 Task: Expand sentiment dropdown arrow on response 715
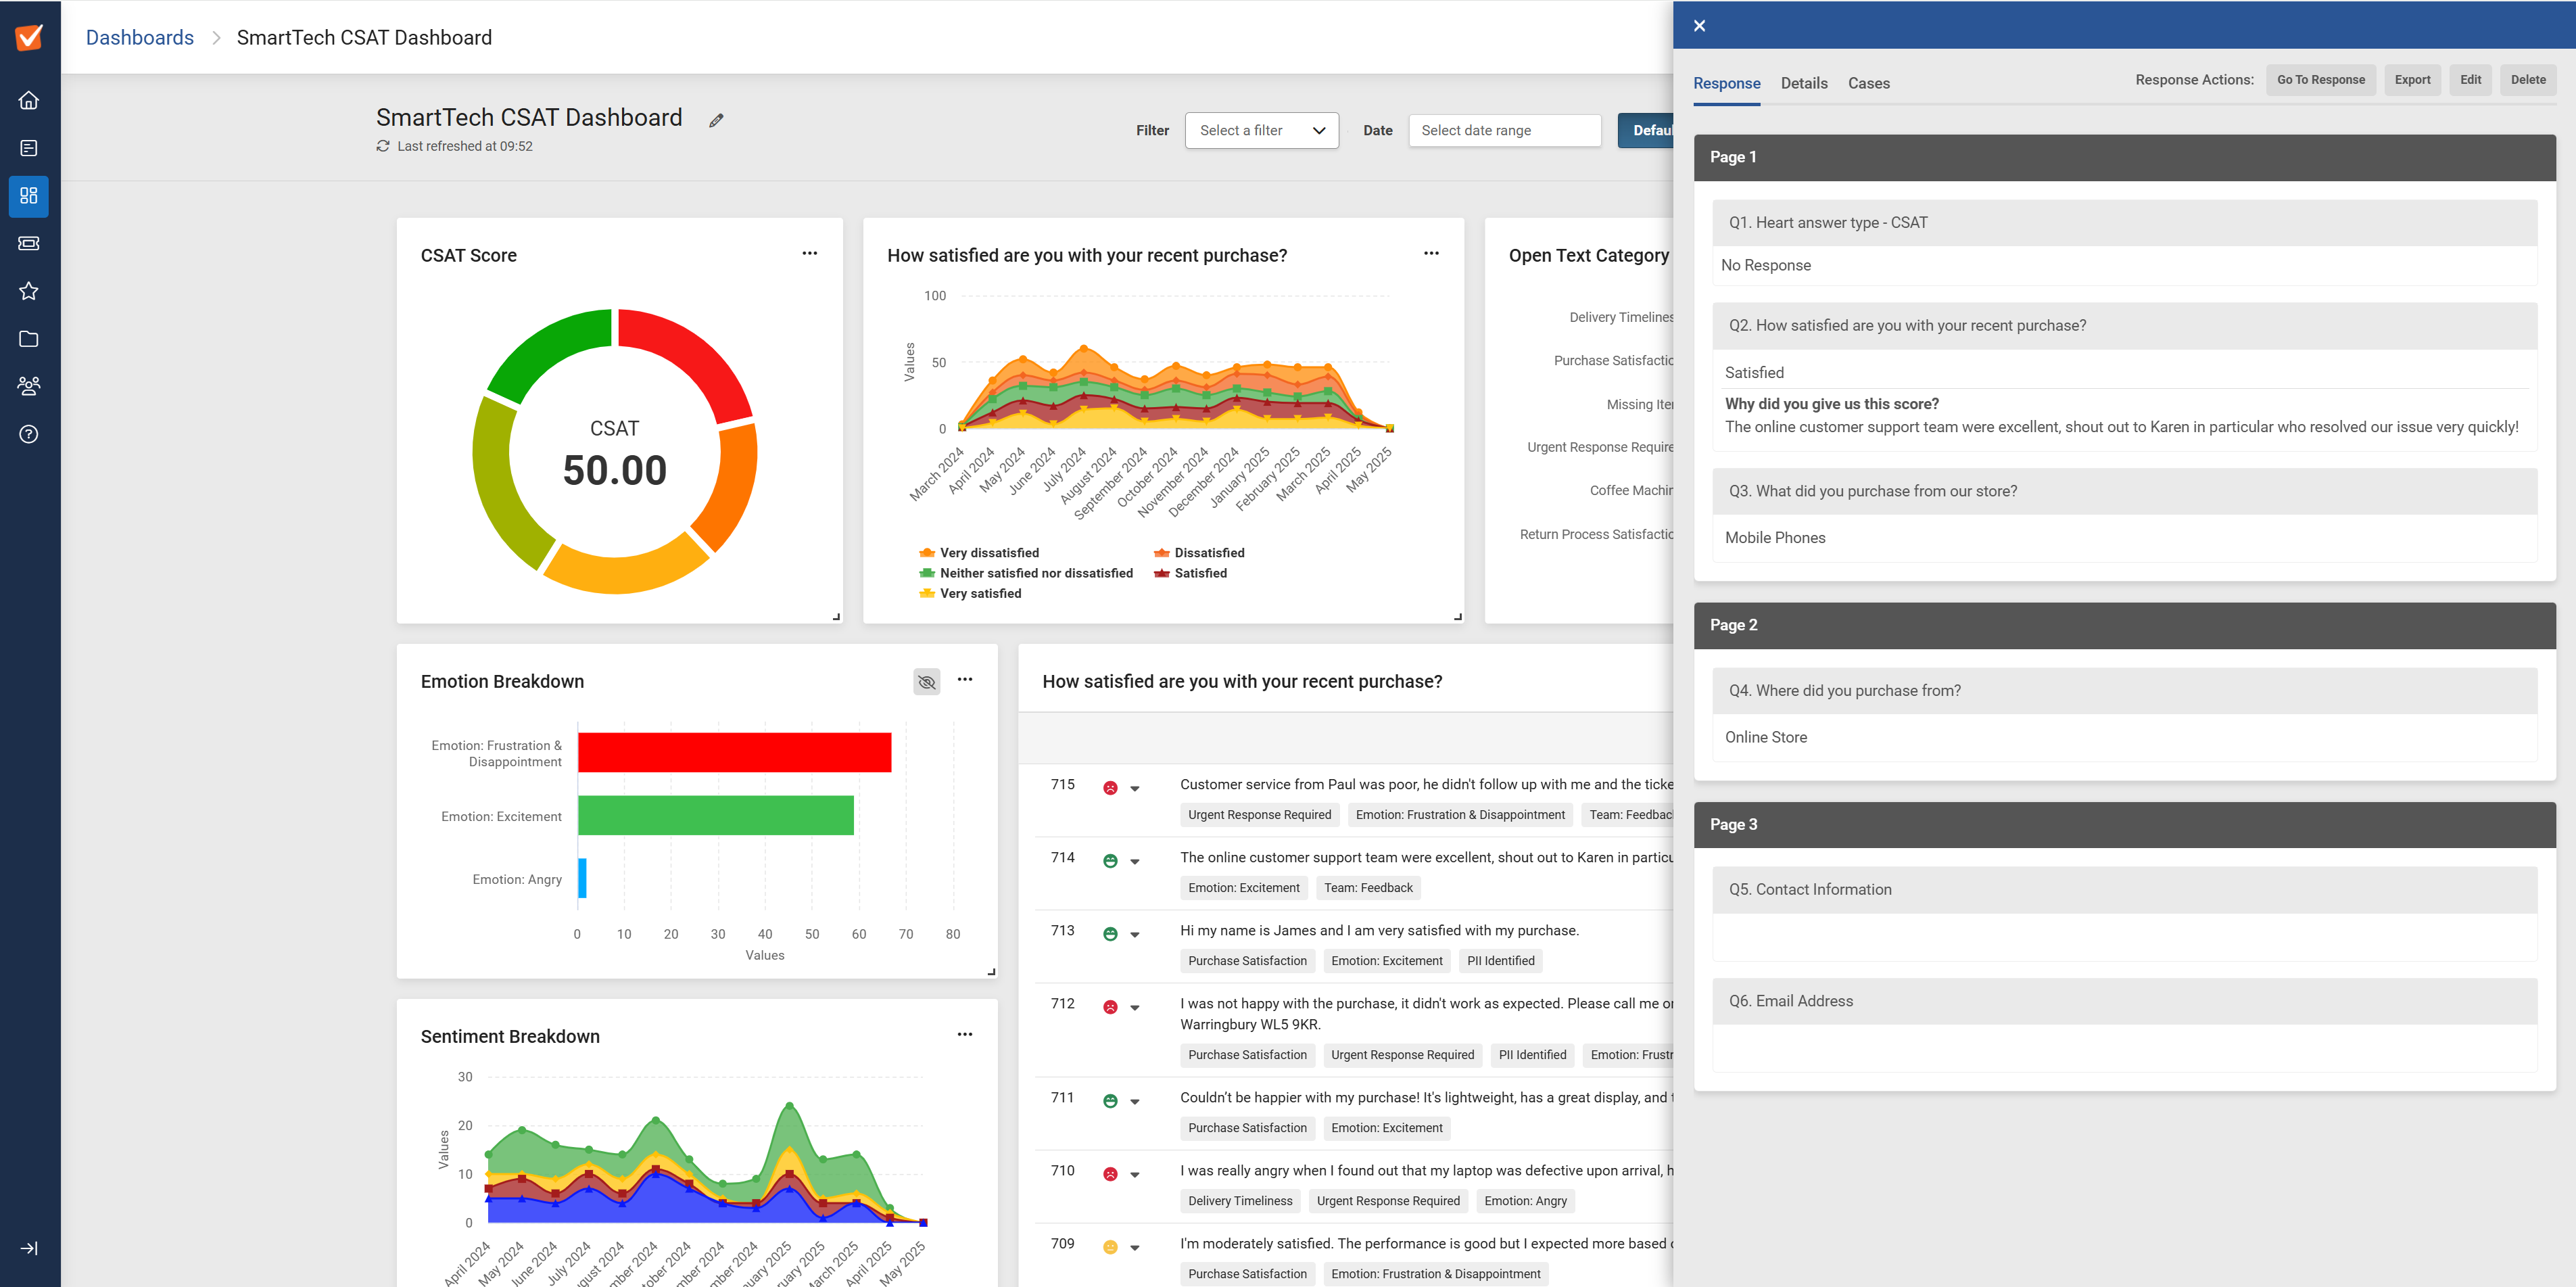coord(1134,789)
